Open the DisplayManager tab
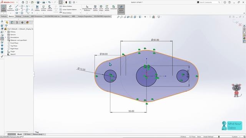The image size is (246, 138). 27,23
